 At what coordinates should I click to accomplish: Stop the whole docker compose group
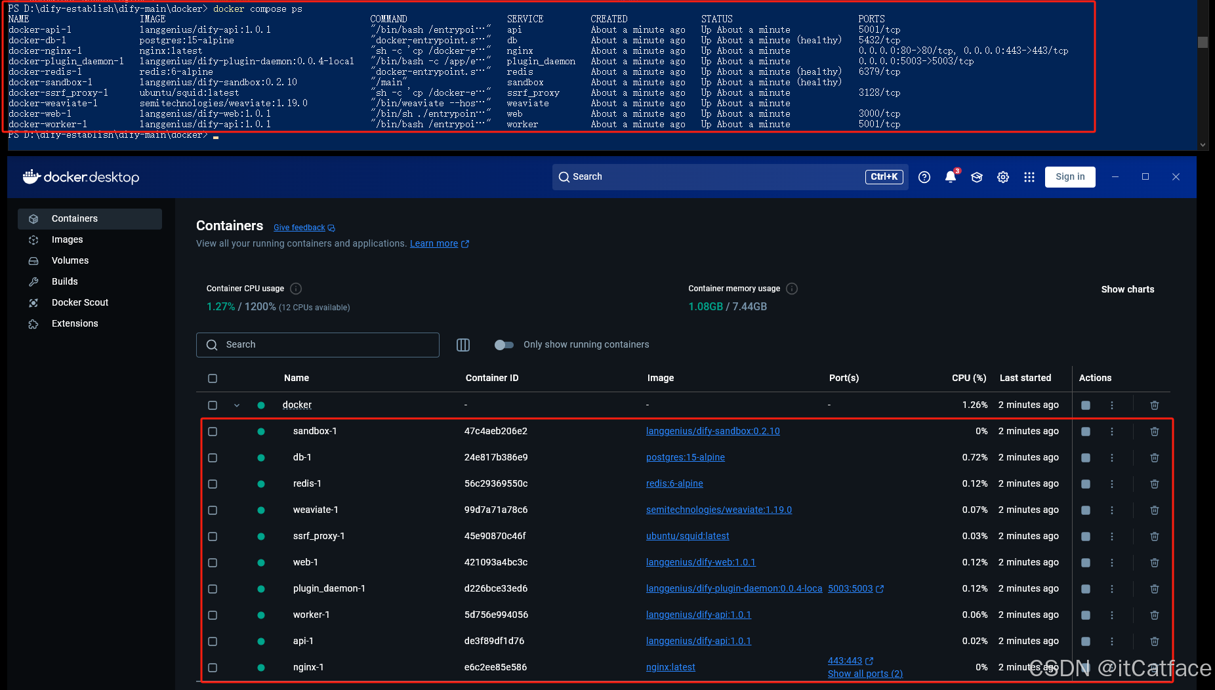click(1086, 405)
